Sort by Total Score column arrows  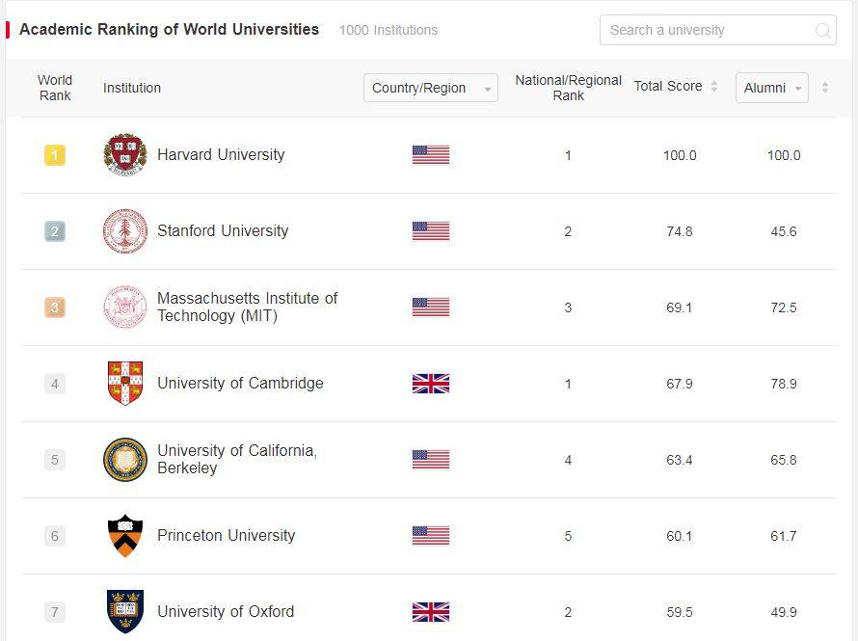point(714,87)
